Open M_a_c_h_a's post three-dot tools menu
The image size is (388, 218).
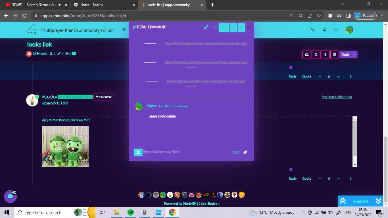pos(351,179)
